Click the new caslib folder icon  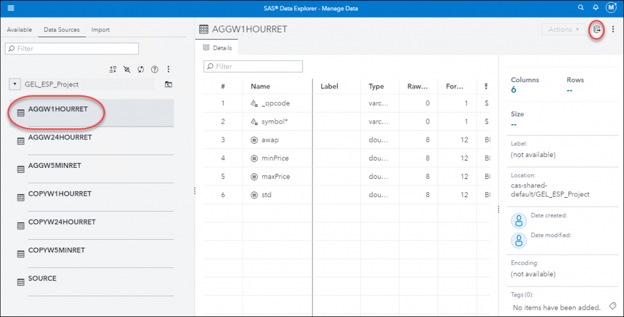[x=168, y=84]
